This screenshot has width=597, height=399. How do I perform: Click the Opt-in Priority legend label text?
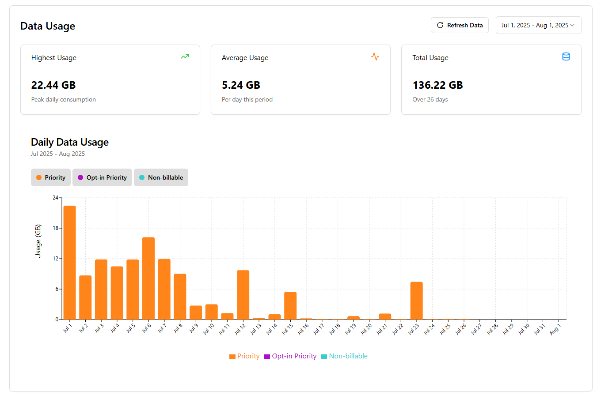[x=294, y=356]
